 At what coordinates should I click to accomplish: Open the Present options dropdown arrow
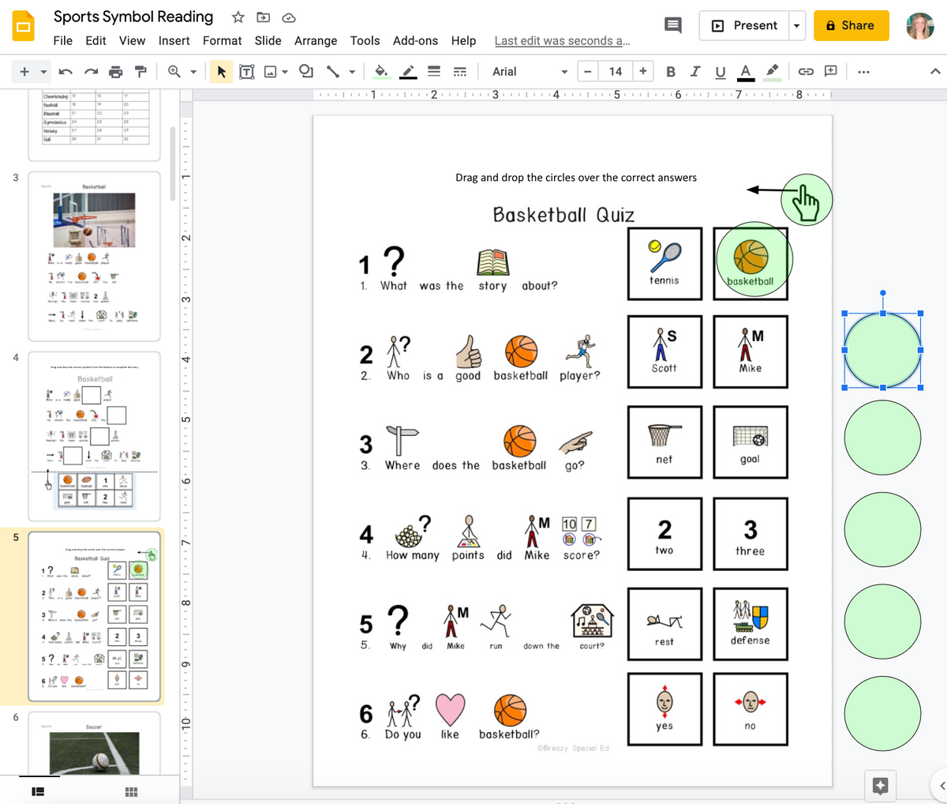click(796, 25)
